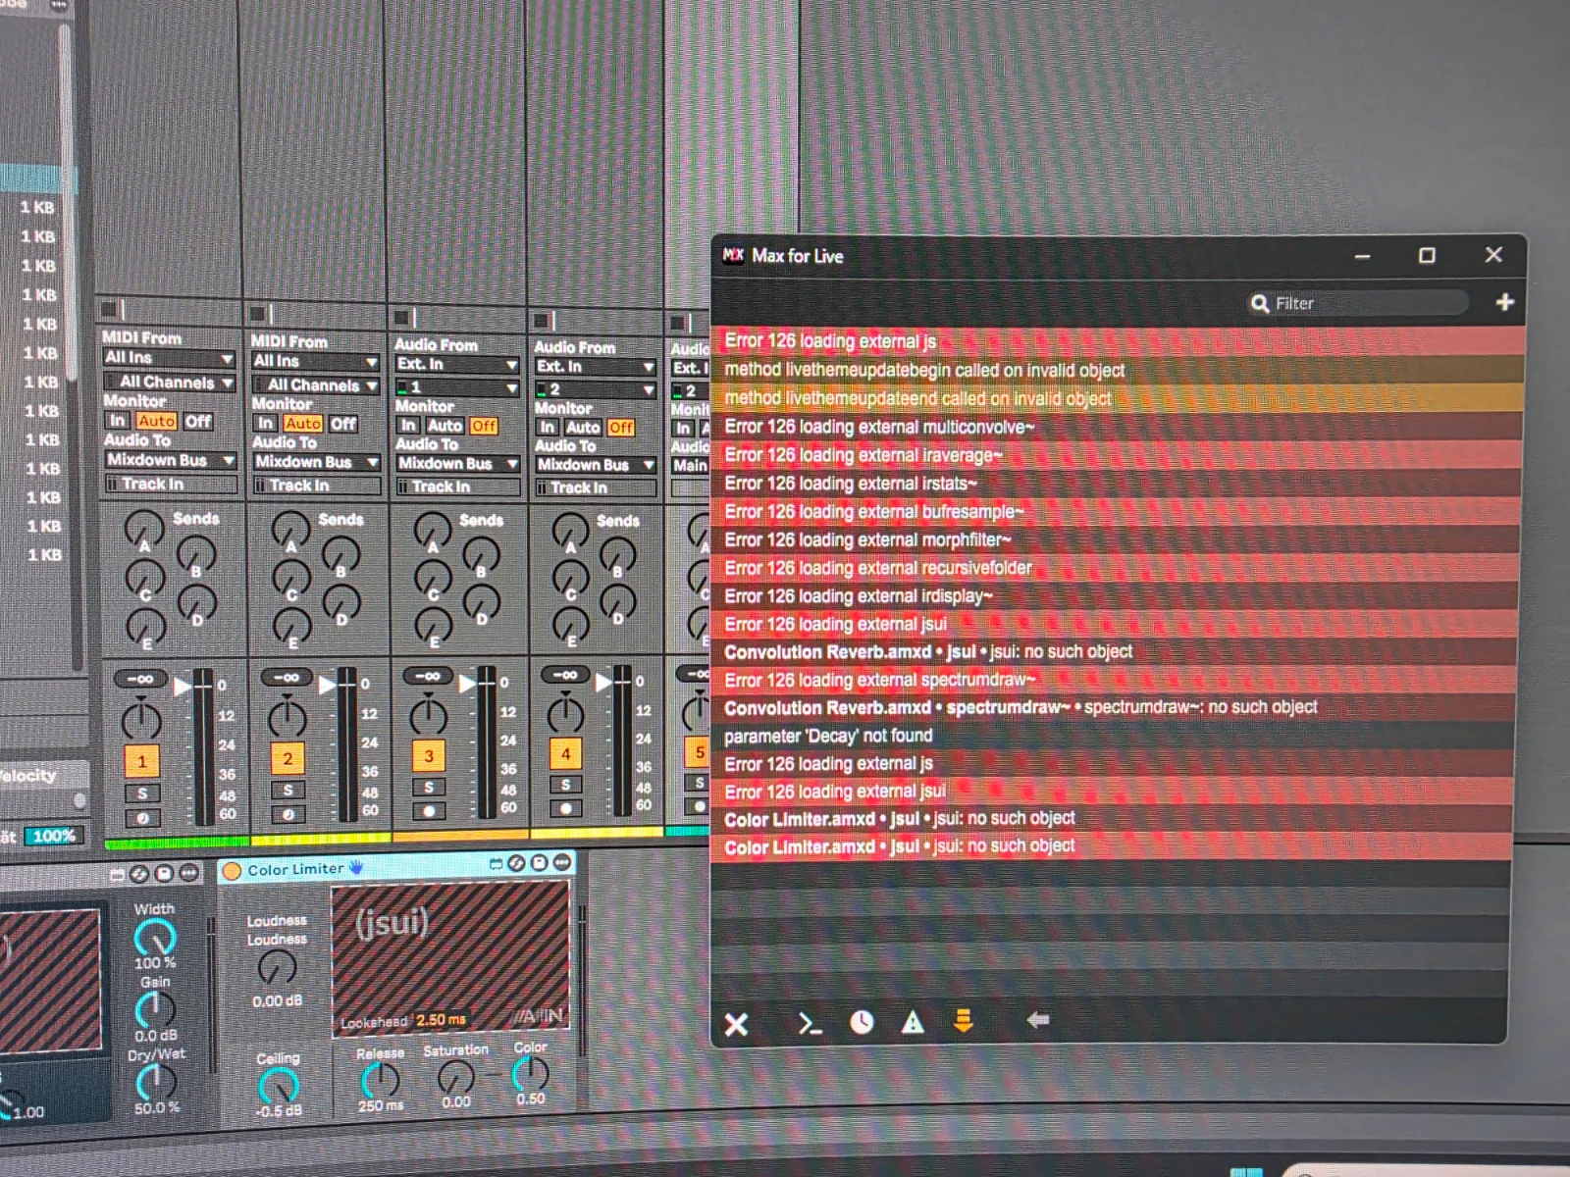Arm track 2 for recording
The image size is (1570, 1177).
(288, 814)
